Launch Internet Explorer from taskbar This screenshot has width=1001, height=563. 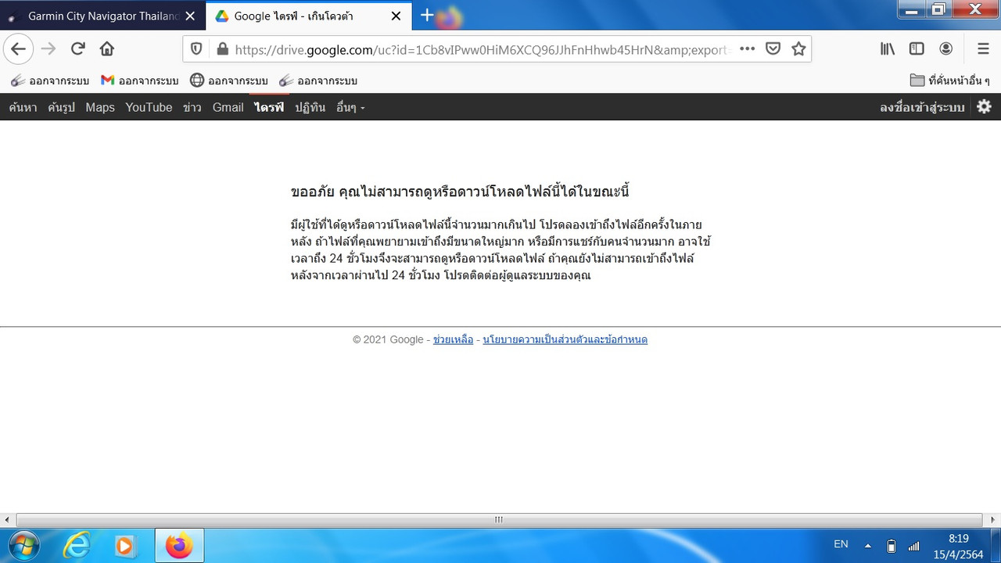[x=76, y=545]
